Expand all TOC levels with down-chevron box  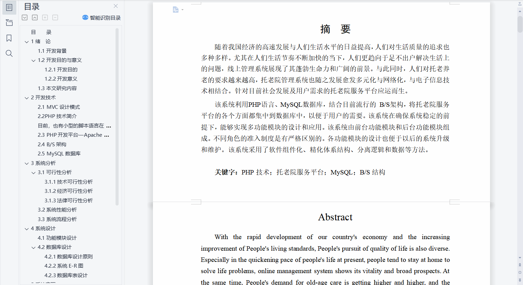(x=25, y=17)
